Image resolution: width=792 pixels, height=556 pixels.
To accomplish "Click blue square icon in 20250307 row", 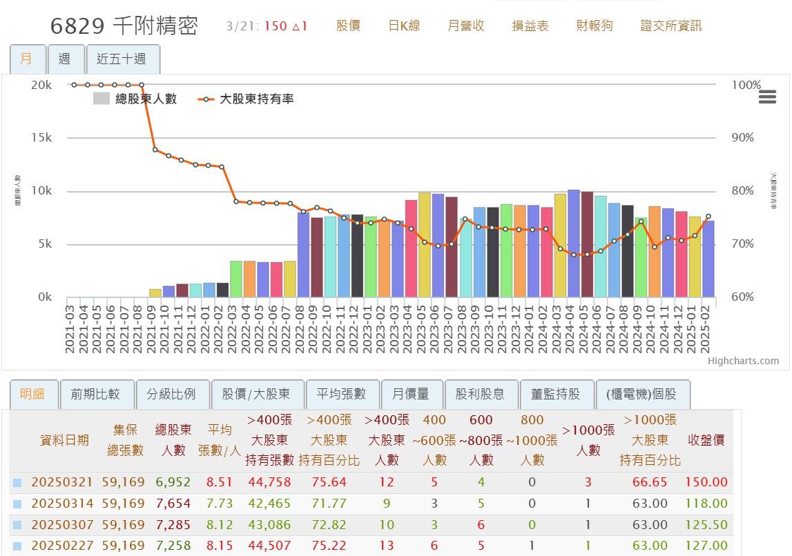I will 17,525.
